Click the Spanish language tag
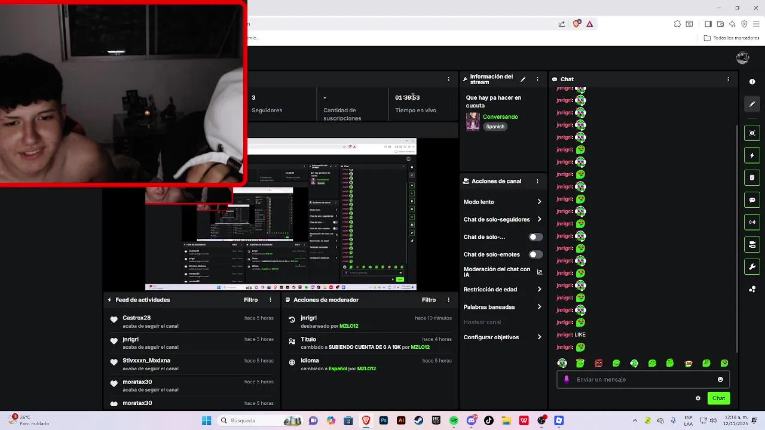The height and width of the screenshot is (430, 765). pos(495,127)
